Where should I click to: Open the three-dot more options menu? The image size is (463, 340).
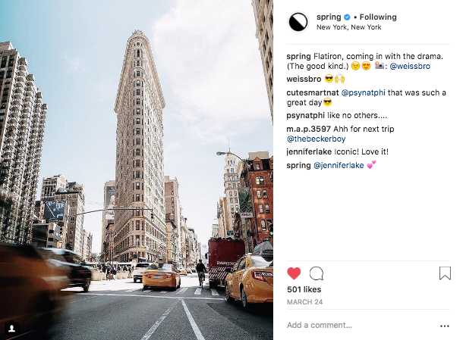[444, 326]
